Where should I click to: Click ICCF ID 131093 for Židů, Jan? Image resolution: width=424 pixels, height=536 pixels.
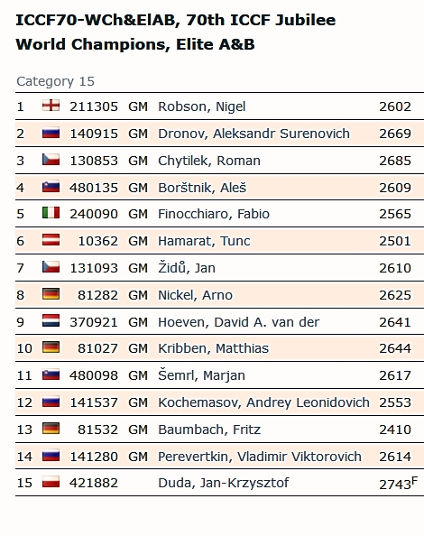coord(94,268)
